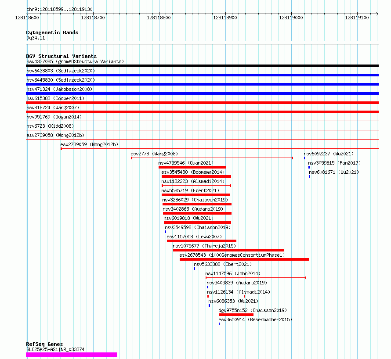The width and height of the screenshot is (391, 359).
Task: Select the red dgv9755n152 variant bar
Action: tap(236, 315)
